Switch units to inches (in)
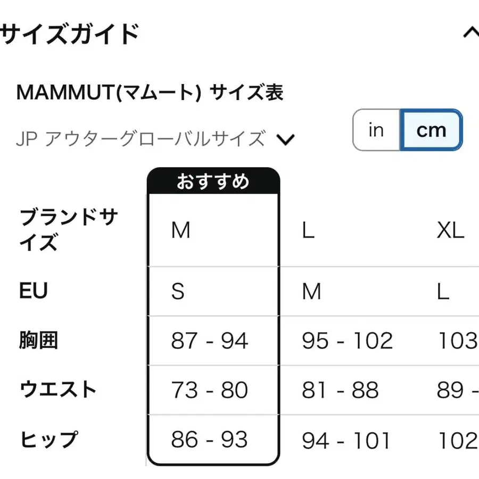 pyautogui.click(x=376, y=130)
